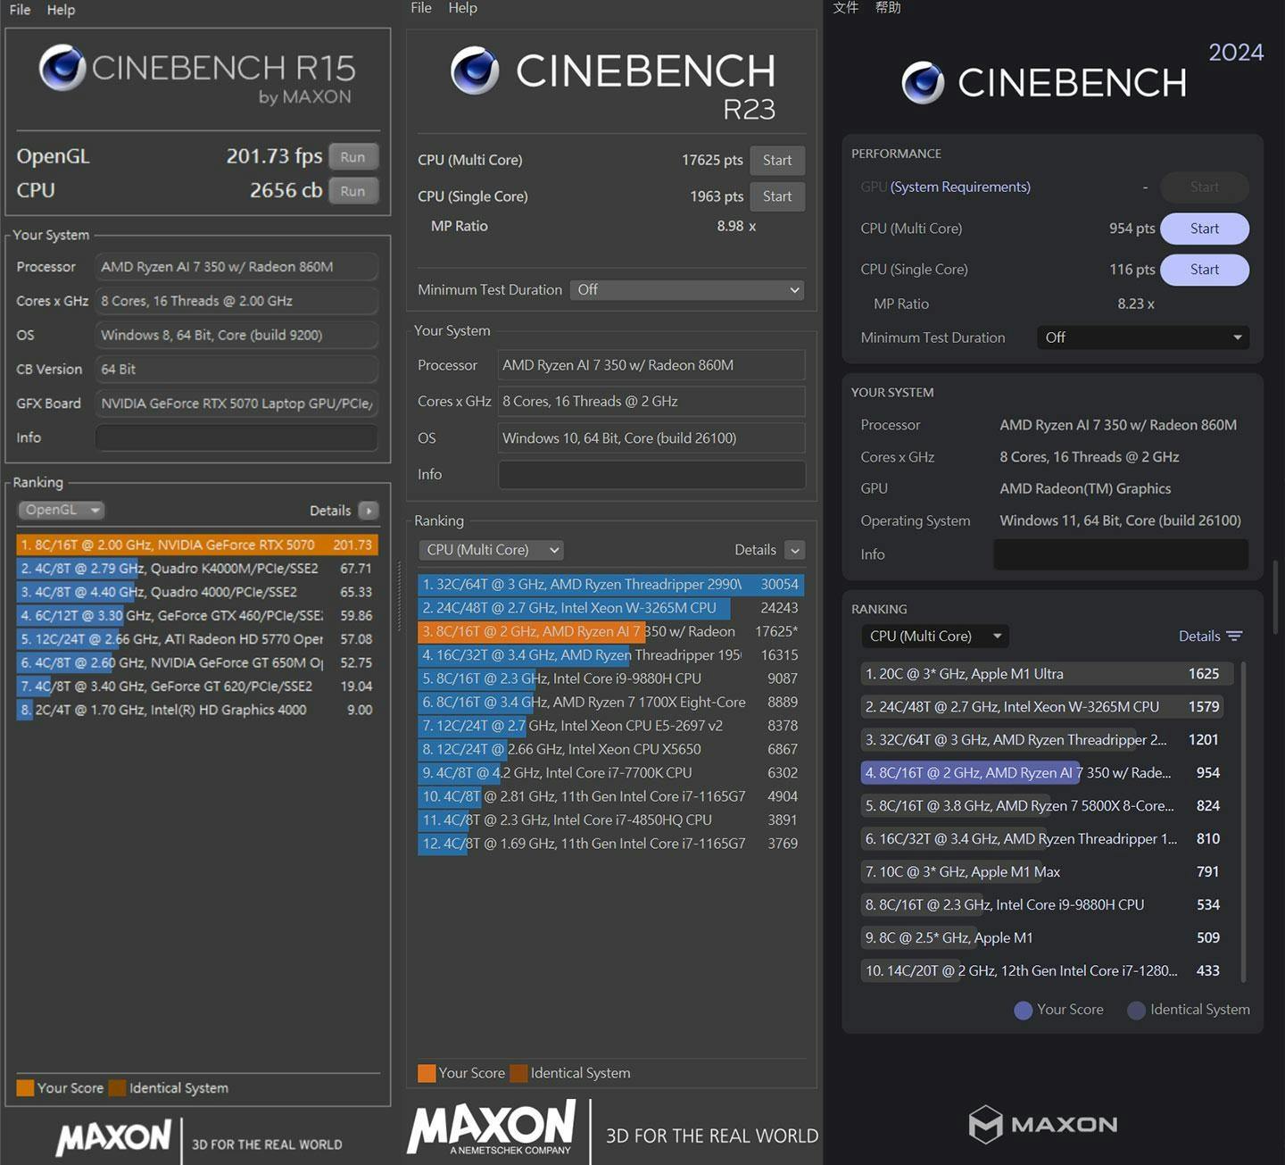Select R15 ranking row ATI Radeon HD 5770
The image size is (1285, 1165).
[x=197, y=639]
